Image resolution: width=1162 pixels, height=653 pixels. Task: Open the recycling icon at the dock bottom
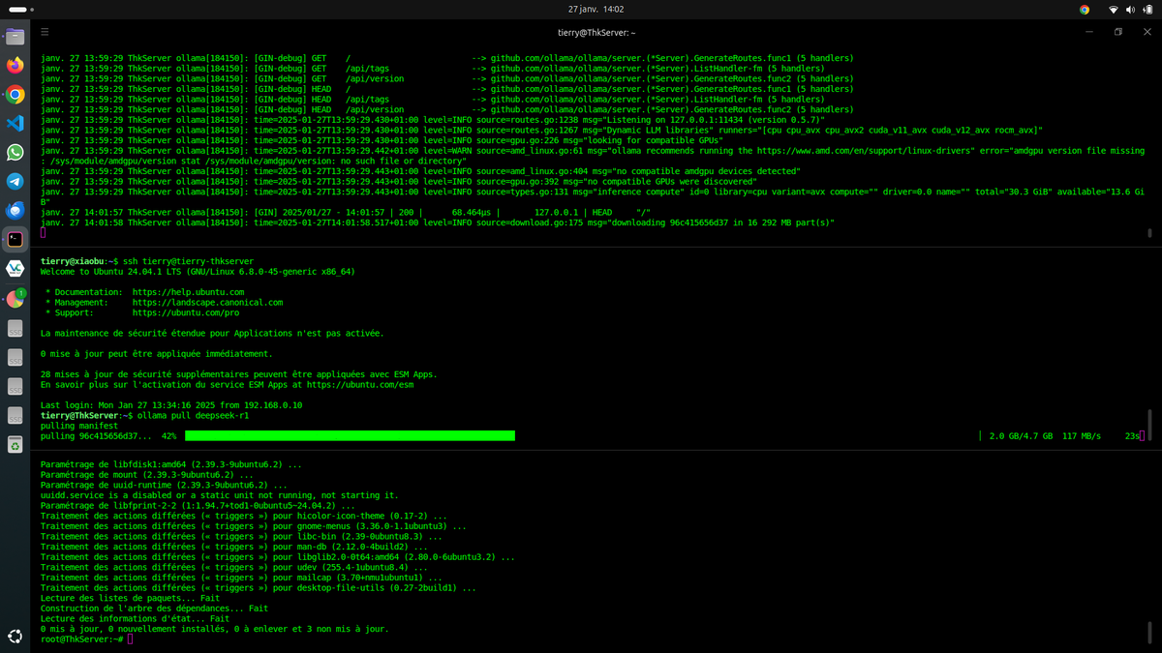(x=14, y=445)
